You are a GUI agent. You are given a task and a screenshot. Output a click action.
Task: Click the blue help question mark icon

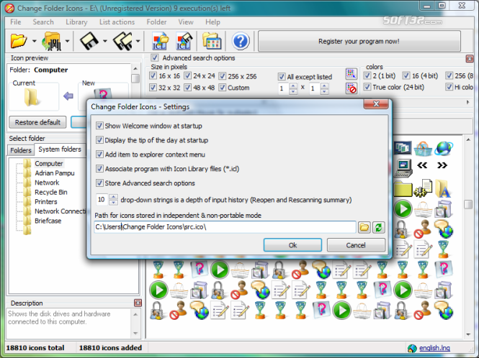tap(241, 41)
